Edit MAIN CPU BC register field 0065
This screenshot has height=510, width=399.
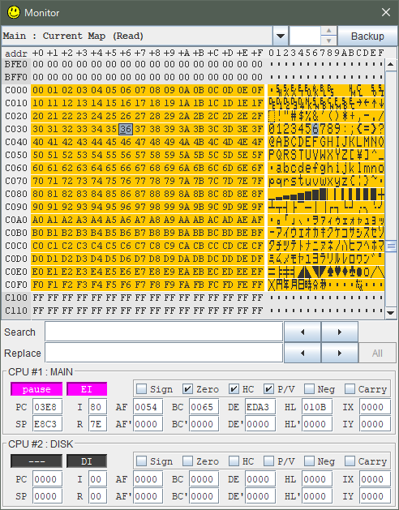[204, 406]
